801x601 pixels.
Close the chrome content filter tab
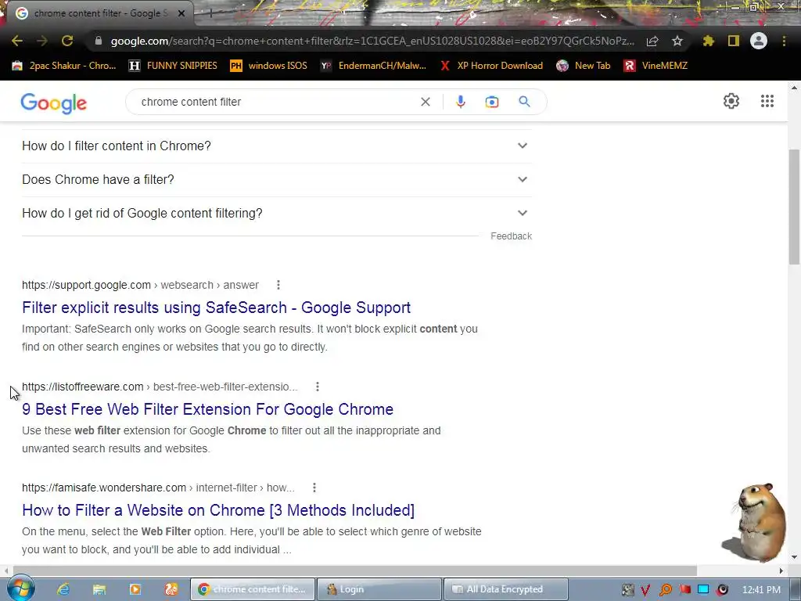point(181,13)
